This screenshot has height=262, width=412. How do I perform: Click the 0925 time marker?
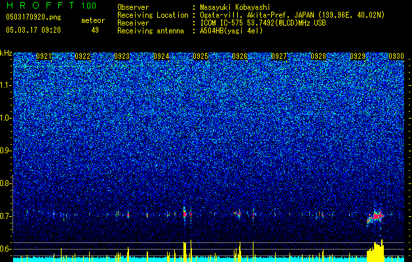point(200,56)
